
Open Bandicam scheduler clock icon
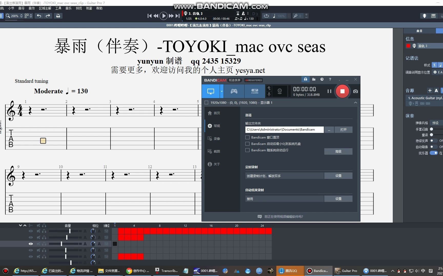(322, 79)
